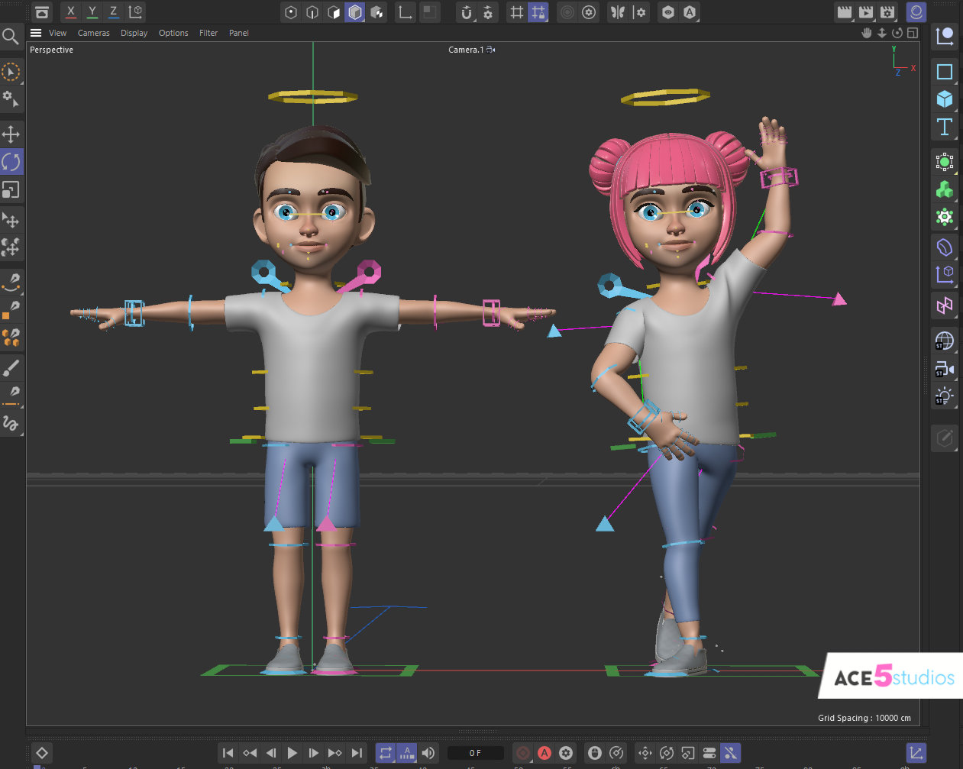
Task: Toggle snapping with the highlighted grid icon
Action: (x=538, y=12)
